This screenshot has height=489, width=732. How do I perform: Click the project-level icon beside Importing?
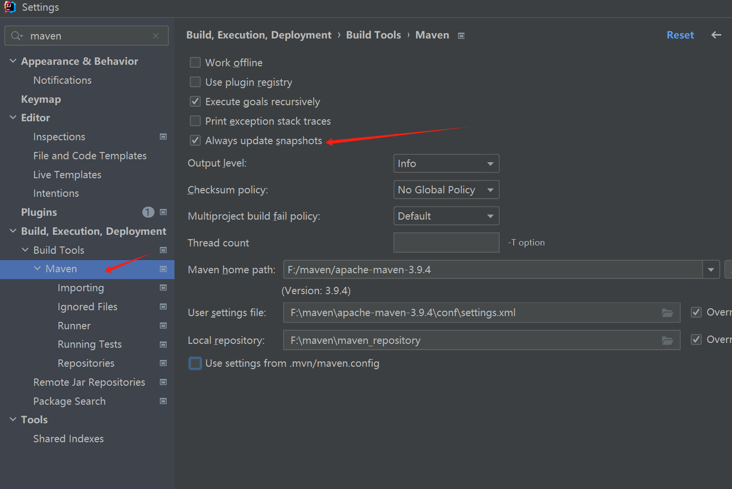[163, 288]
